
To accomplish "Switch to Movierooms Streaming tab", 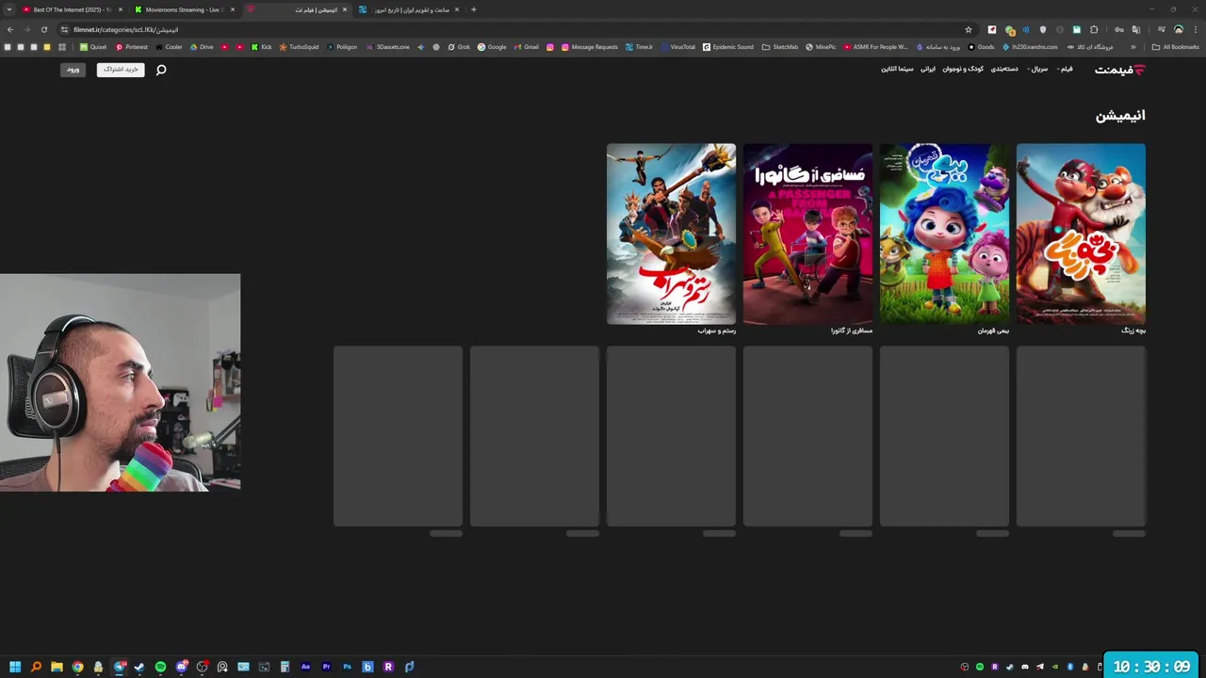I will tap(184, 9).
